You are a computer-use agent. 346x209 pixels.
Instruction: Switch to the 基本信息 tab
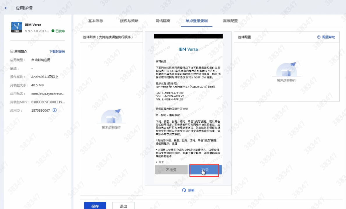(95, 21)
